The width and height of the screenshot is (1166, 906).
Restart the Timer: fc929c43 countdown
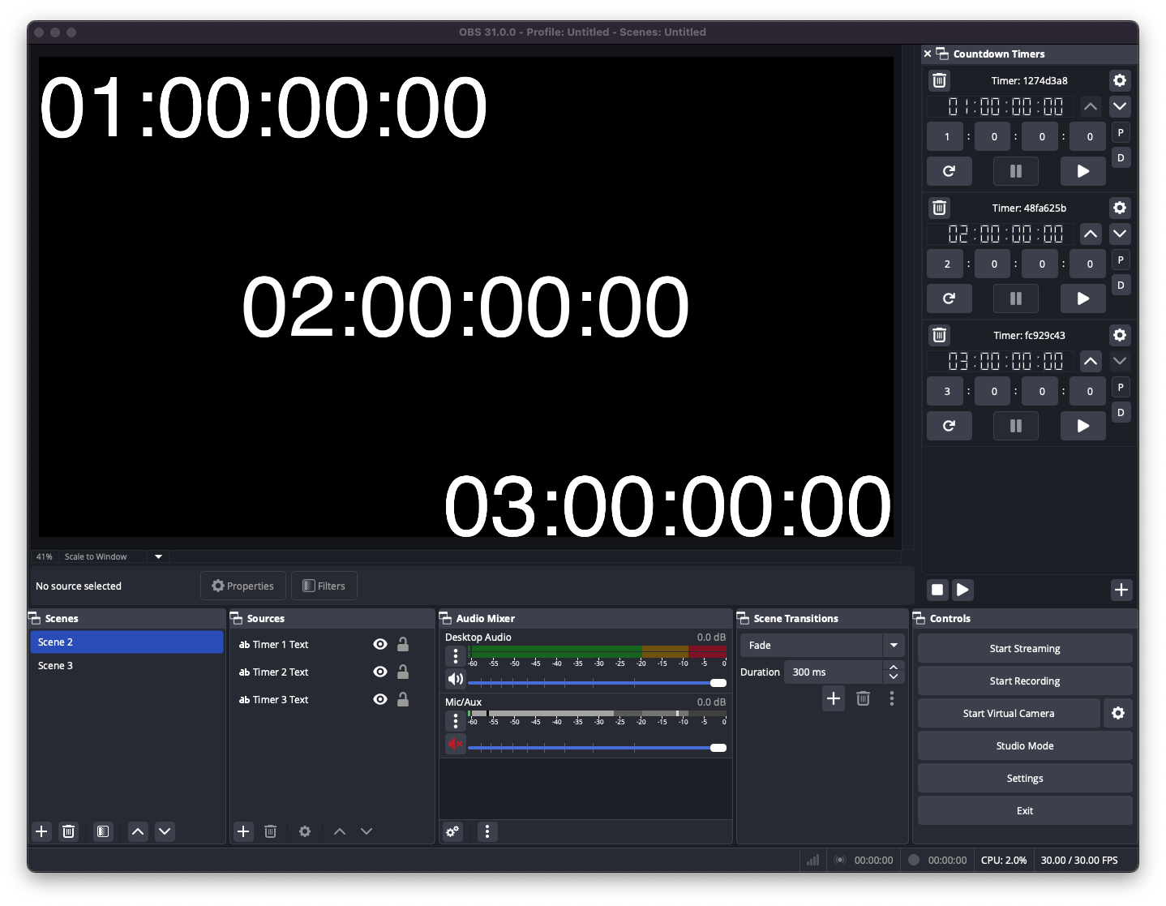click(949, 426)
